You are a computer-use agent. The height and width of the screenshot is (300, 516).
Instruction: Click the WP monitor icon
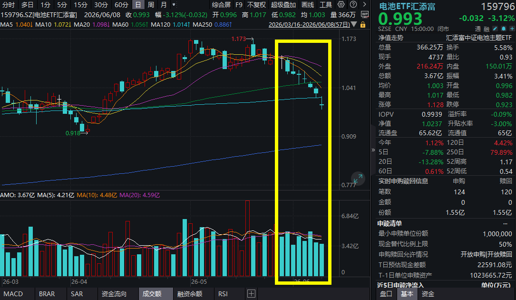[364, 14]
